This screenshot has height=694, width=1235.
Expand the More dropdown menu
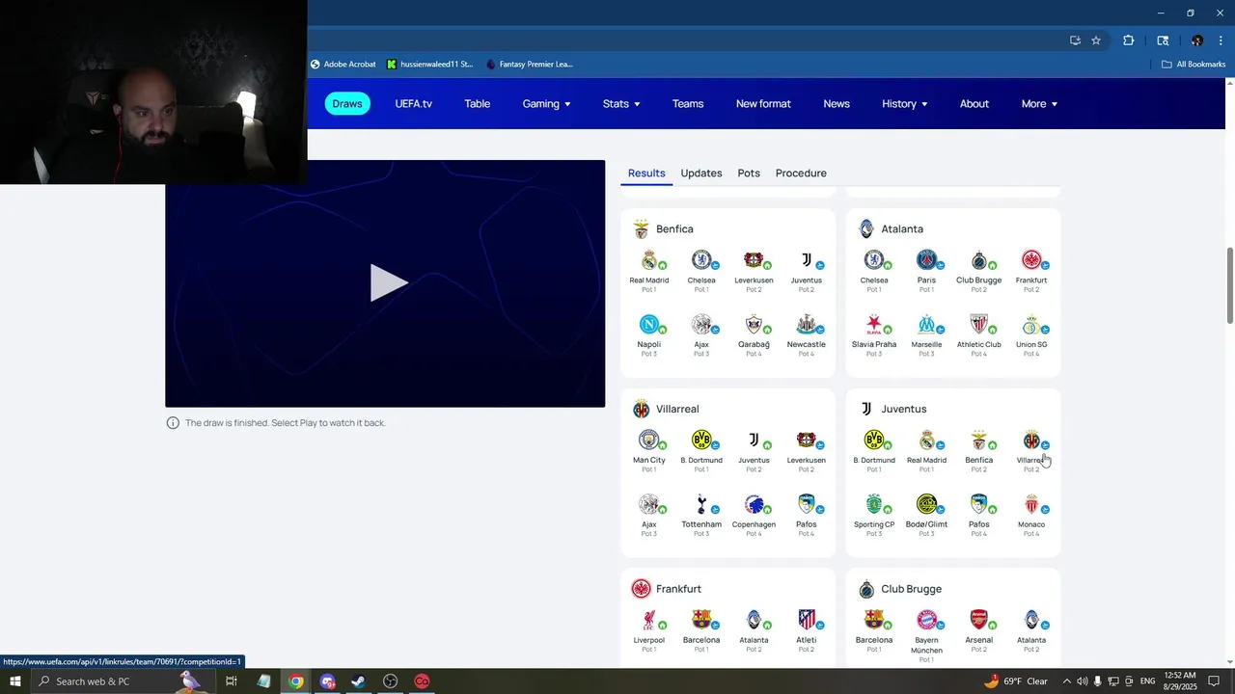pos(1039,104)
